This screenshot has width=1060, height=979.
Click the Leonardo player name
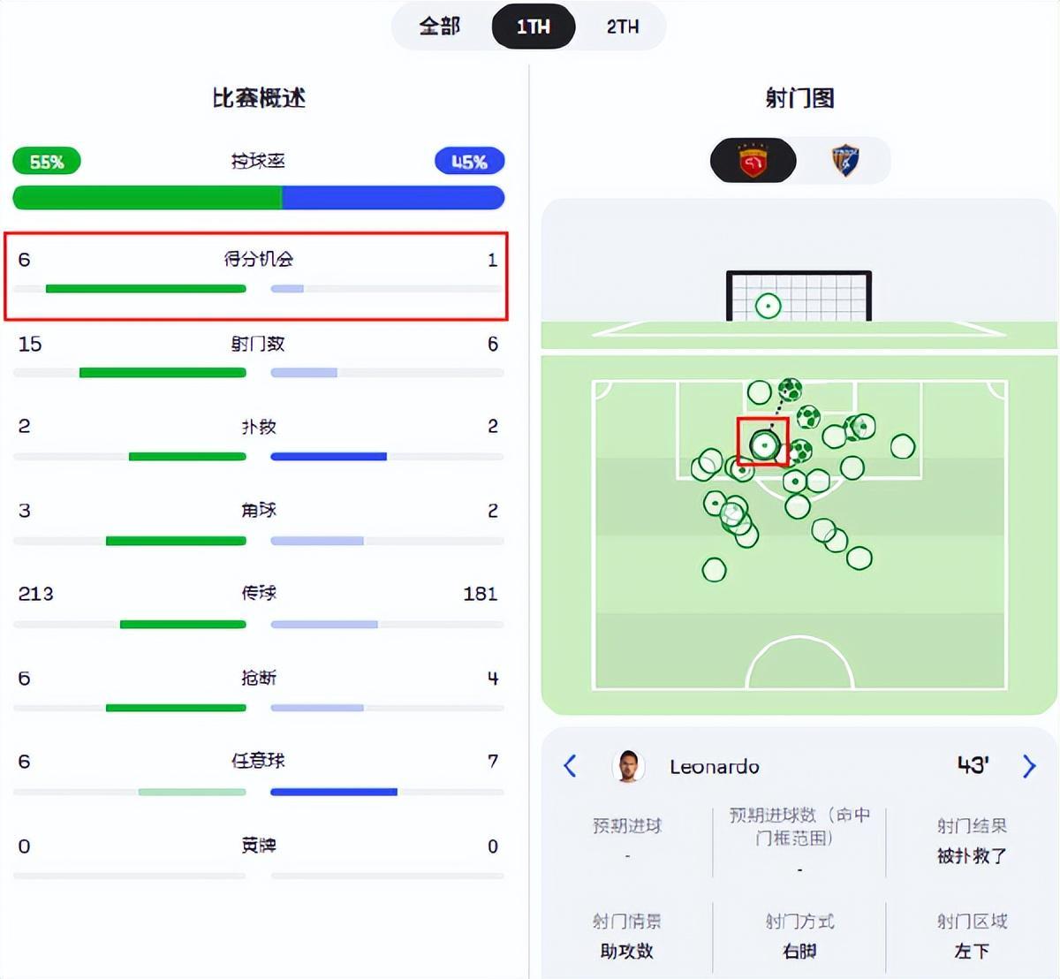[x=714, y=766]
